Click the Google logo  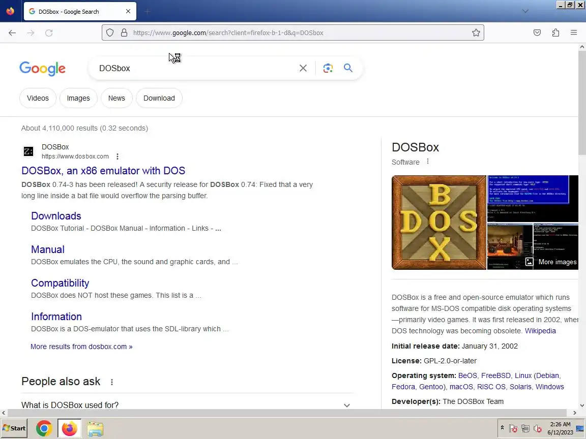pyautogui.click(x=43, y=68)
